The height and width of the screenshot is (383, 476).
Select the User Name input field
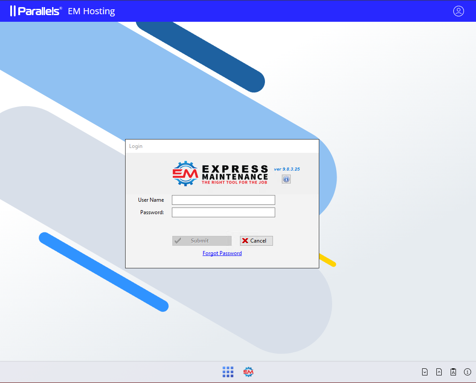223,199
